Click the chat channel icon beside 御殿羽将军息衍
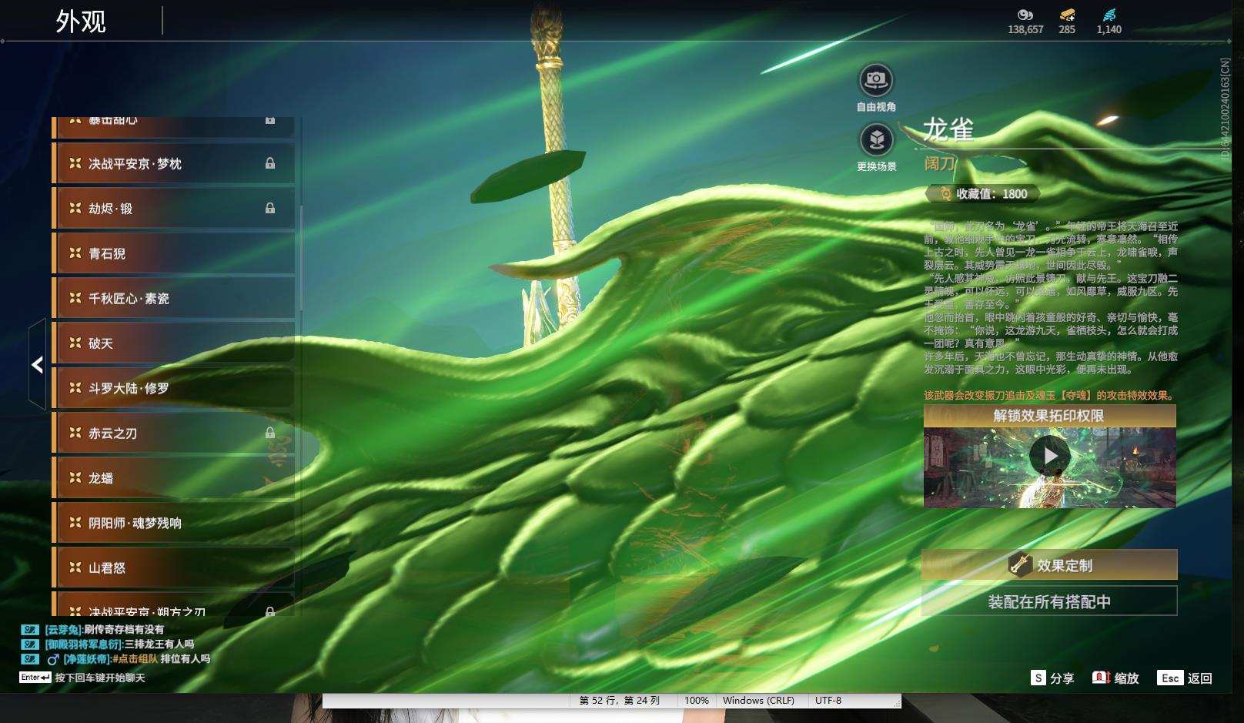 pos(29,644)
